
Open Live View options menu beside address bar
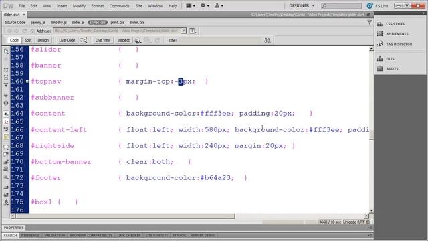[193, 31]
